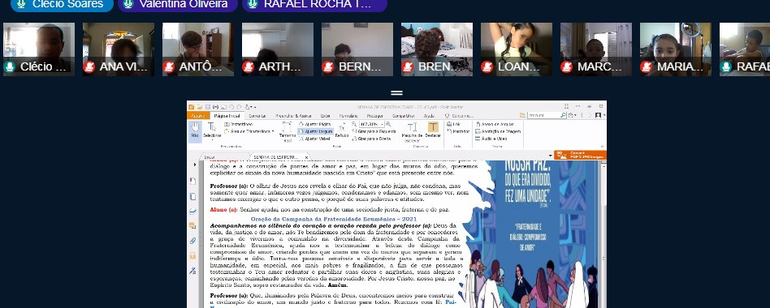
Task: Switch to the Iniciar document tab
Action: pos(210,156)
